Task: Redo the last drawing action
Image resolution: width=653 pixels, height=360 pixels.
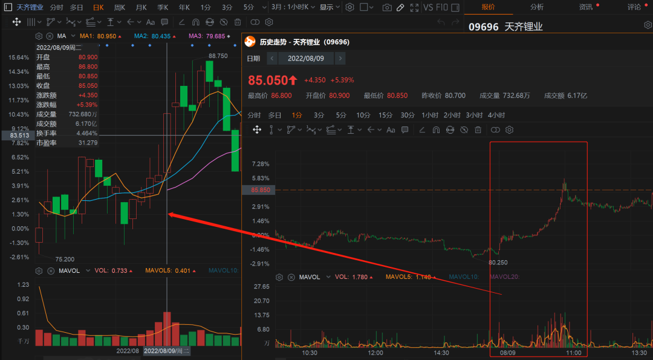Action: pos(456,22)
